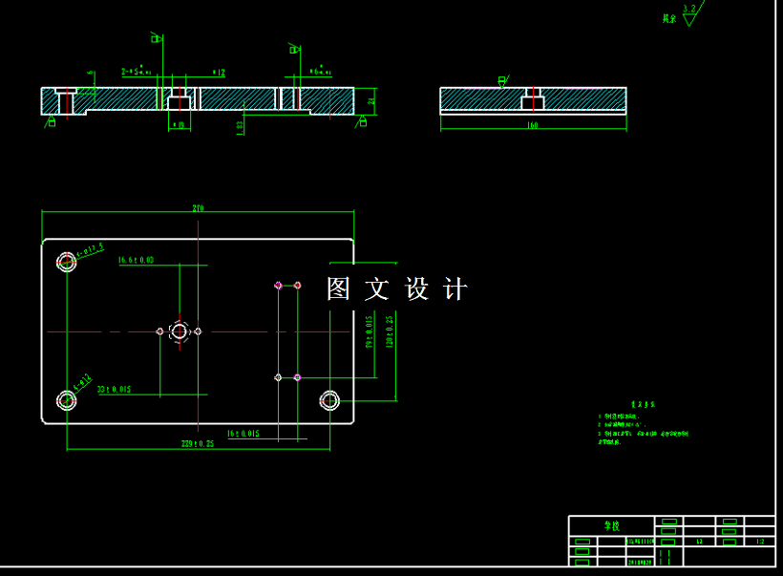Select the technical requirements heading
The width and height of the screenshot is (783, 576).
pos(643,404)
